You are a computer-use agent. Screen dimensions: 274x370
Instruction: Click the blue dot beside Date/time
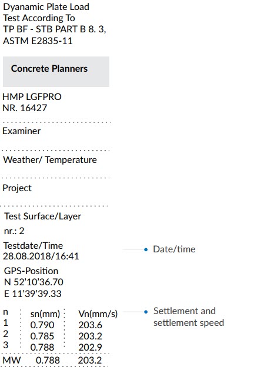(x=146, y=249)
